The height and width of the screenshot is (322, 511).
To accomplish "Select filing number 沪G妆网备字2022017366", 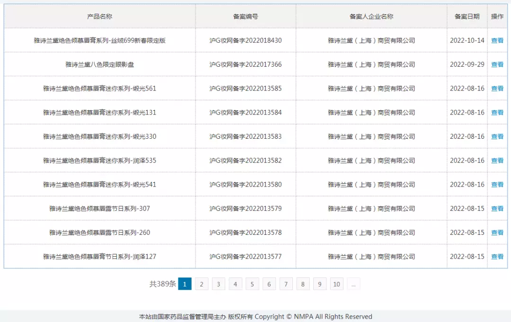I will click(246, 64).
